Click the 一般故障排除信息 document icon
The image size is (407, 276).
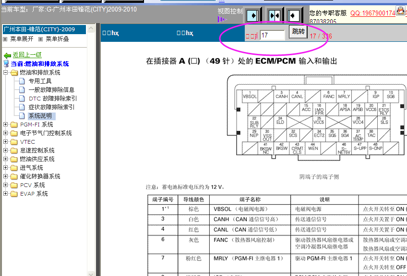click(23, 90)
